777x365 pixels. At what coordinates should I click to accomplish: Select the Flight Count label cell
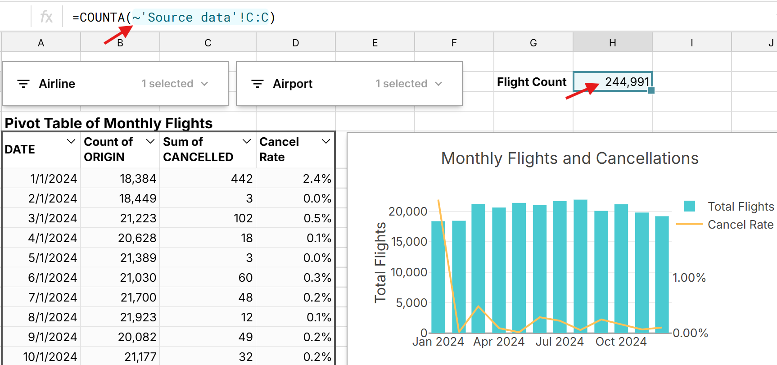tap(532, 82)
